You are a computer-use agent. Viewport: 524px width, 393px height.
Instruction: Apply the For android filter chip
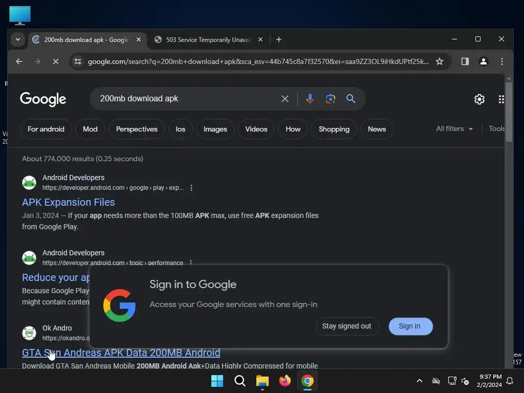click(46, 129)
